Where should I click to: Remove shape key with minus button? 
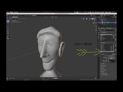[x=116, y=46]
